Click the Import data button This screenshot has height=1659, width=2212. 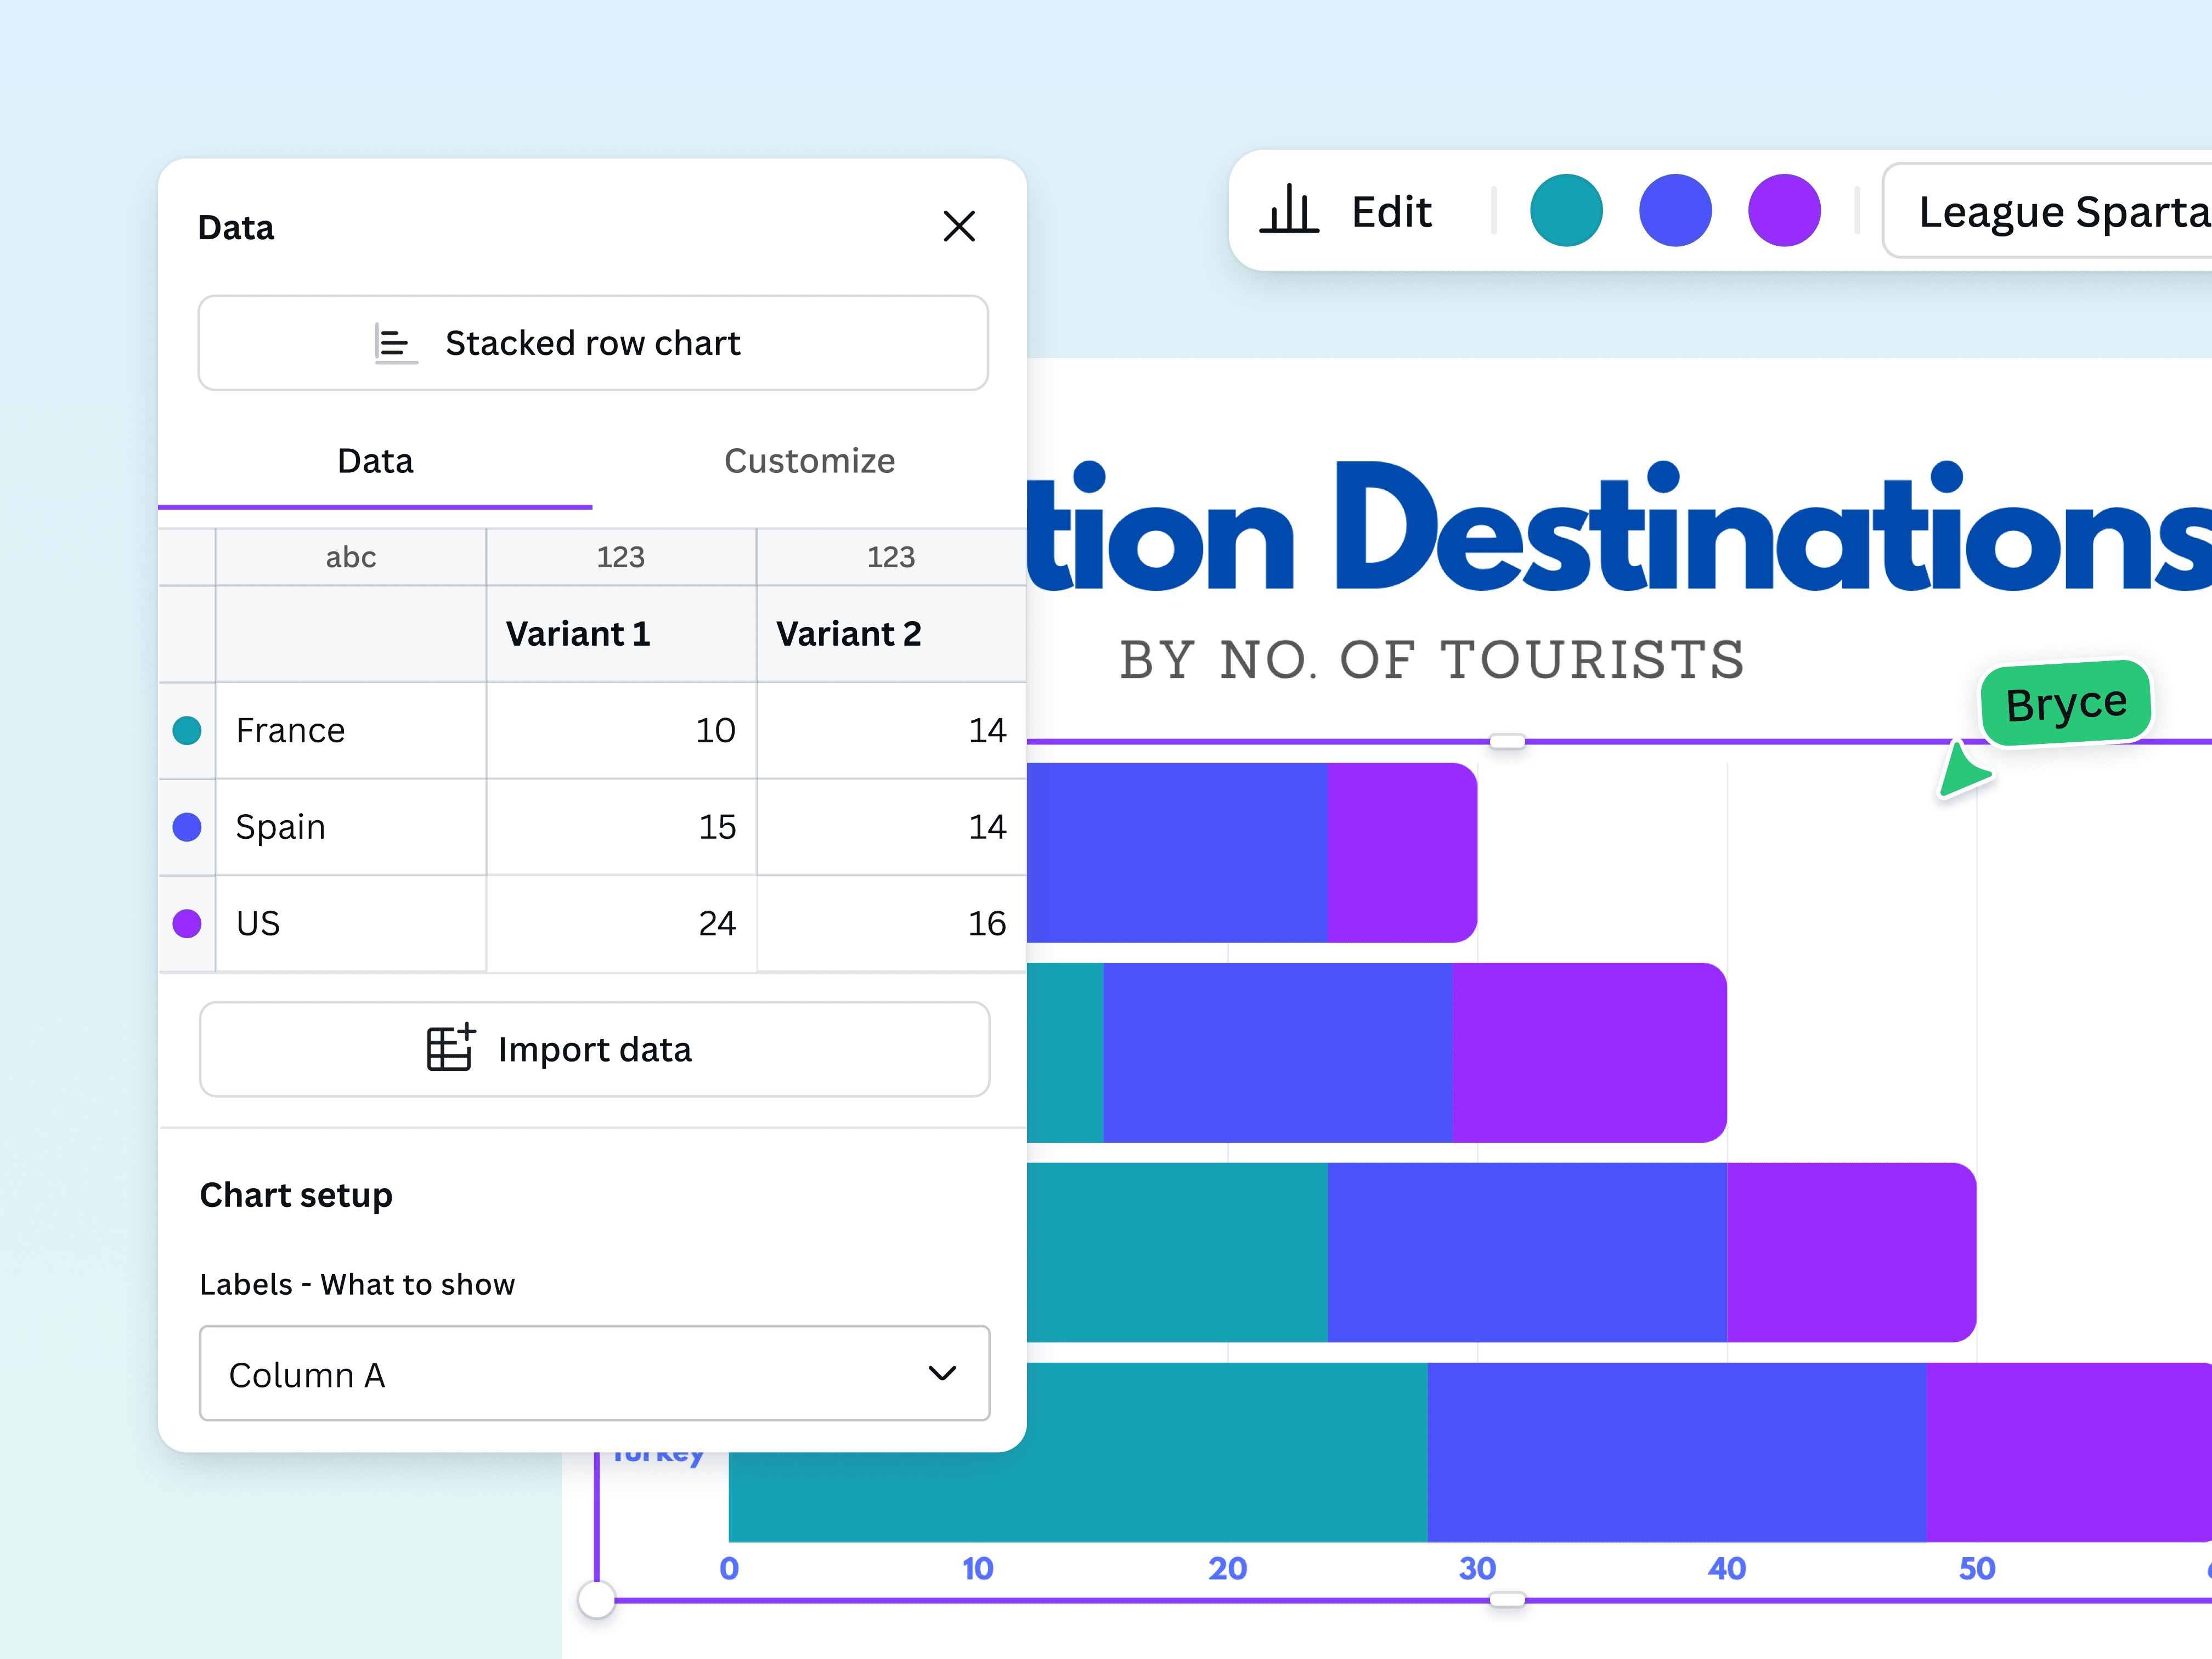click(594, 1048)
